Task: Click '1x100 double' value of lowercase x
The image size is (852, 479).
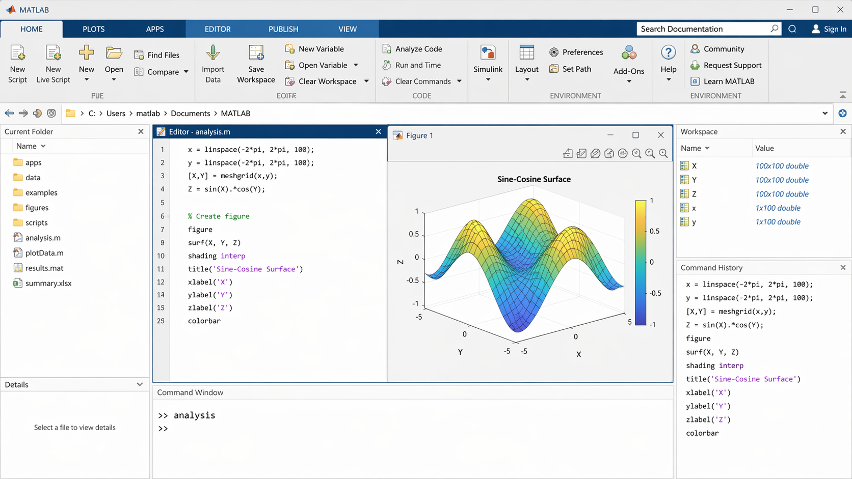Action: (x=778, y=208)
